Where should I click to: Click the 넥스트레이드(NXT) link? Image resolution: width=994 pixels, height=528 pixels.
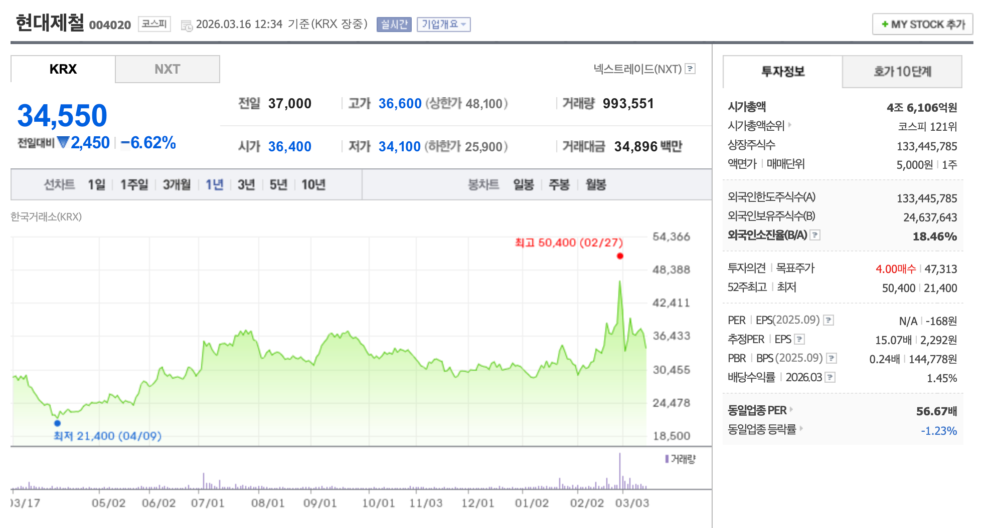(x=637, y=69)
